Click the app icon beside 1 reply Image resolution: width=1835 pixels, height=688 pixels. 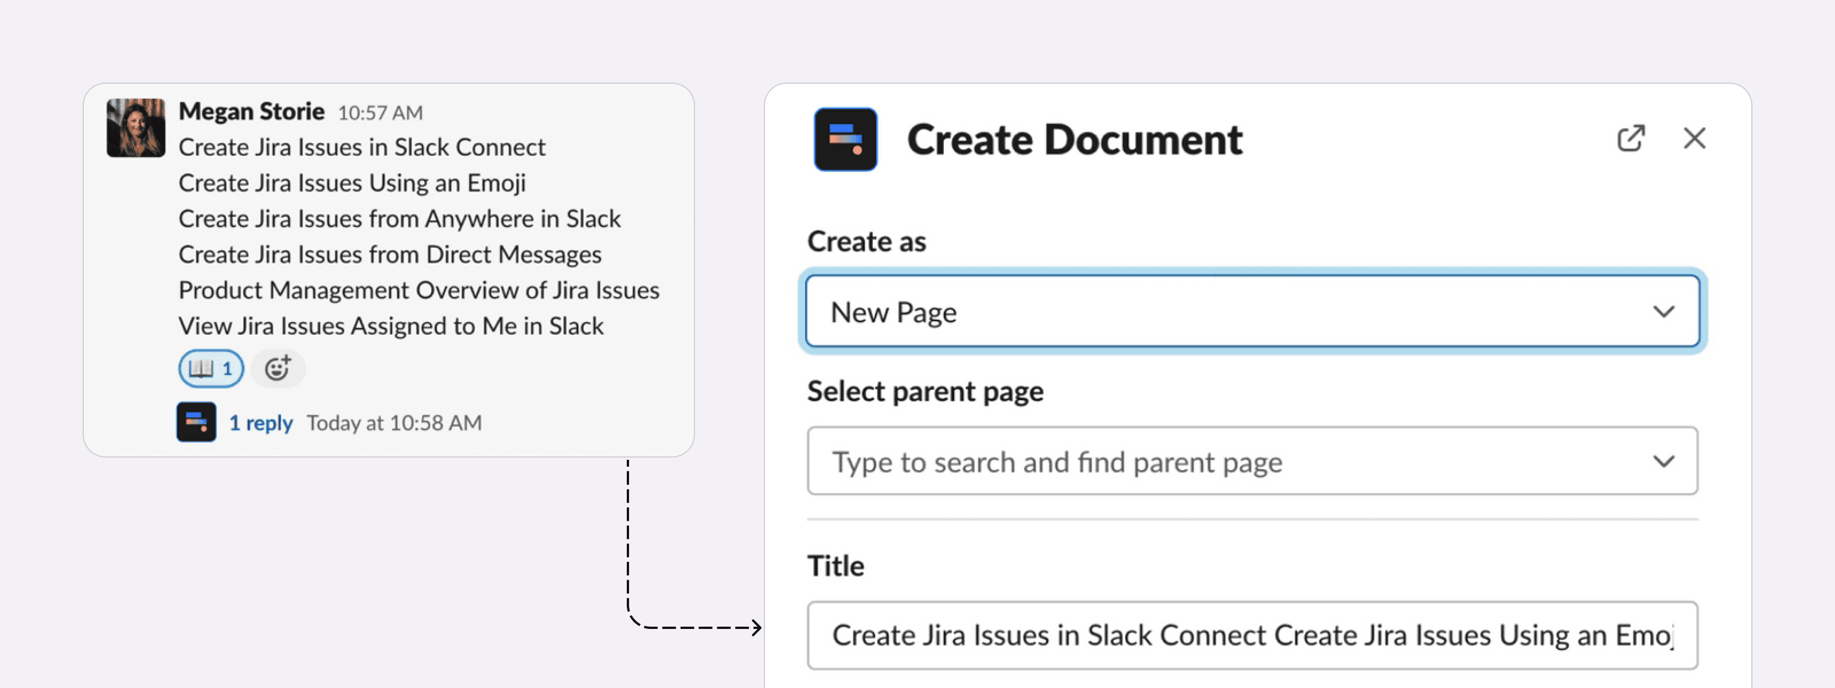[197, 423]
